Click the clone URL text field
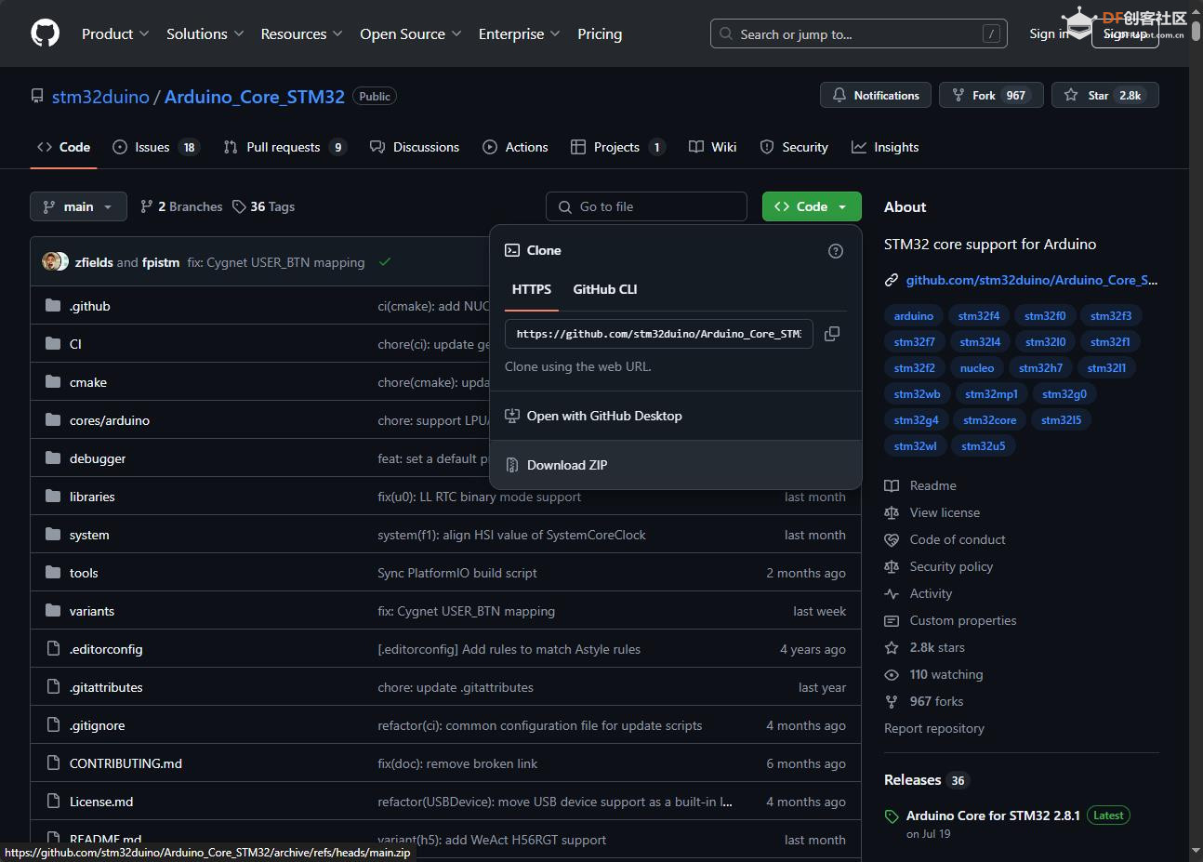Viewport: 1203px width, 862px height. (659, 334)
